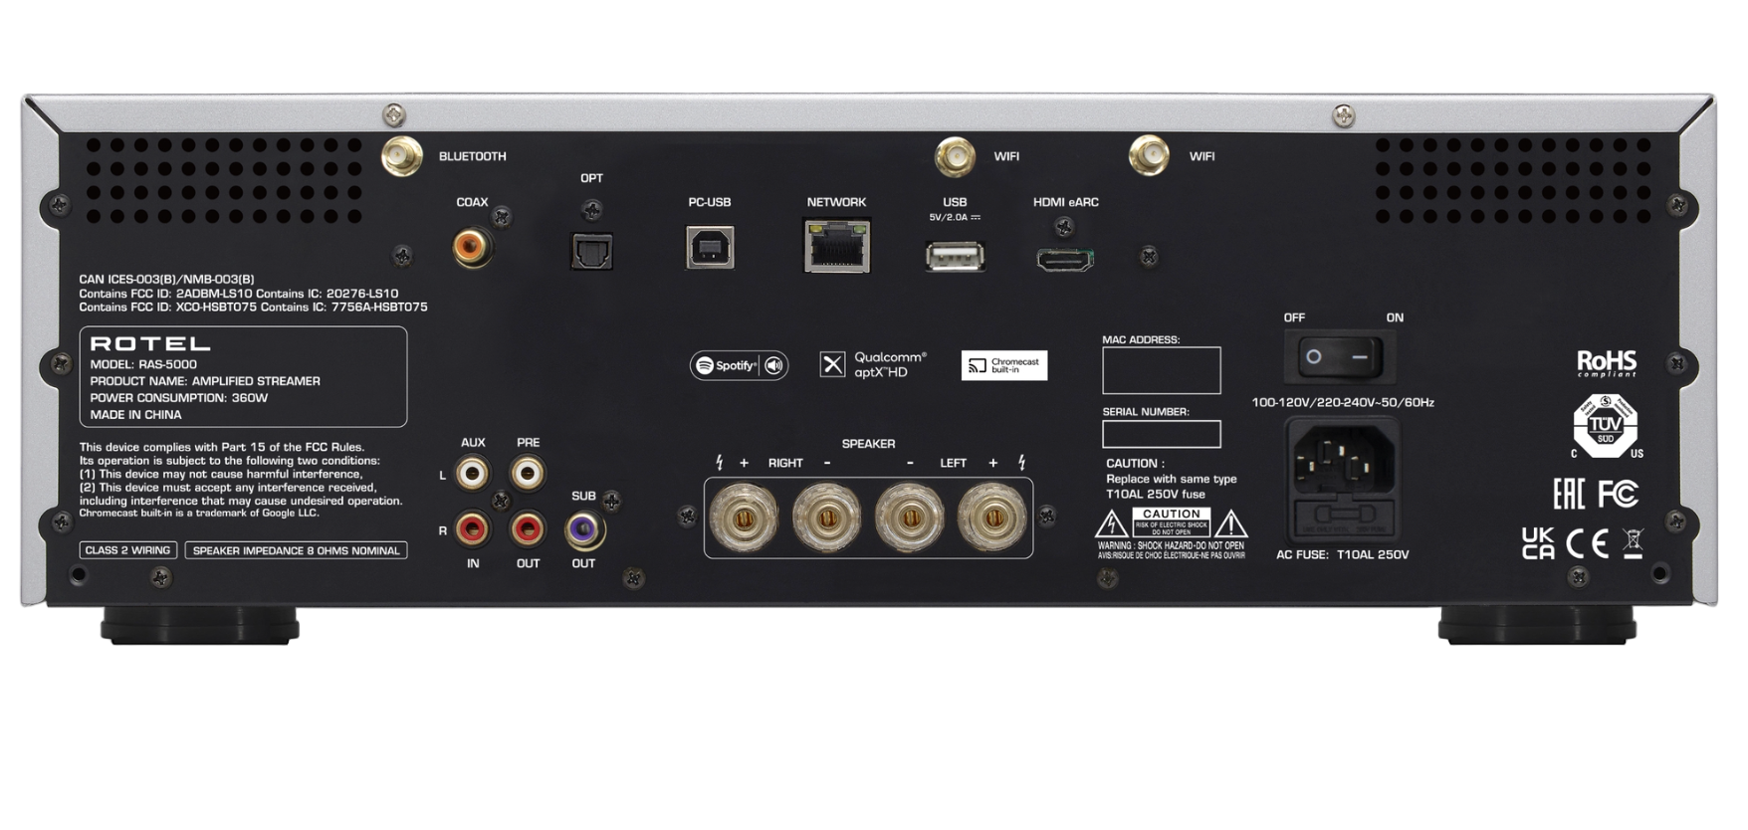Click the RIGHT negative speaker binding post

(826, 518)
